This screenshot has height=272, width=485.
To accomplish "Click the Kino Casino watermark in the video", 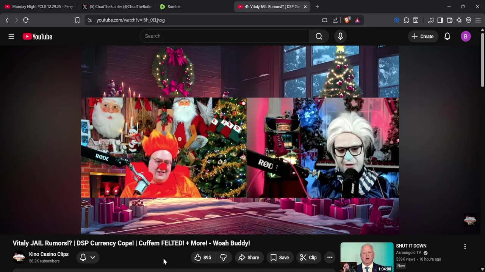I will 470,220.
